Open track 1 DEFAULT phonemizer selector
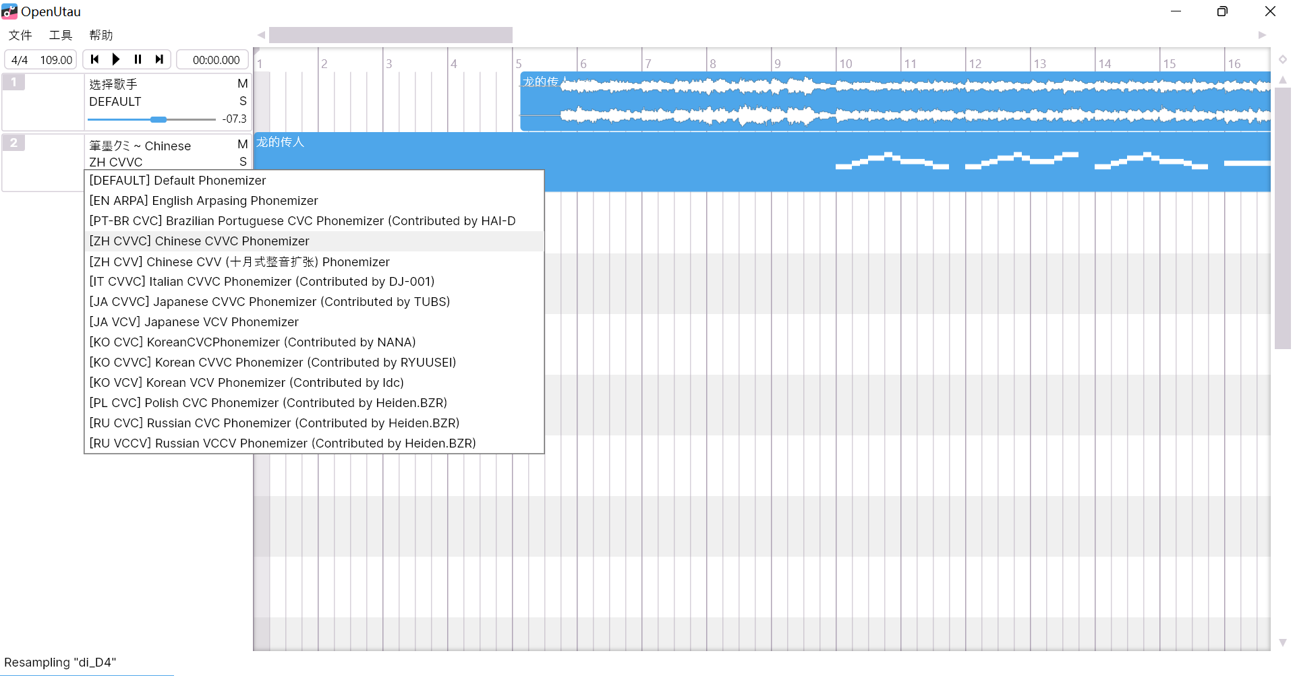1295x676 pixels. click(x=115, y=102)
